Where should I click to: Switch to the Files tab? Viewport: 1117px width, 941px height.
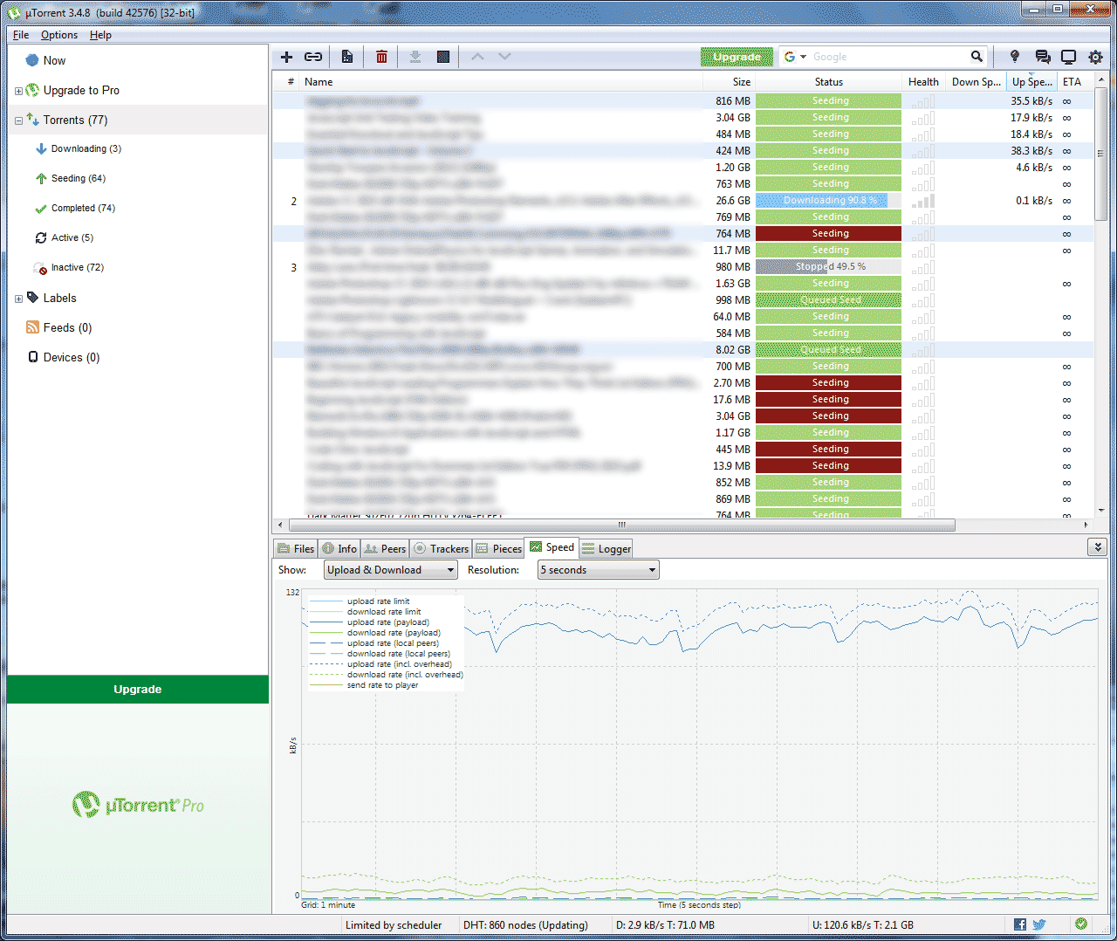tap(296, 548)
